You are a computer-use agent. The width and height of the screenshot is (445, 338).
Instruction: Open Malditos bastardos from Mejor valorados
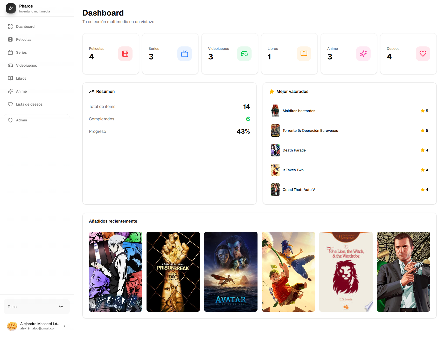[299, 111]
